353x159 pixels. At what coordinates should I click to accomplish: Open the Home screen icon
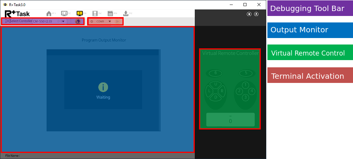click(49, 14)
